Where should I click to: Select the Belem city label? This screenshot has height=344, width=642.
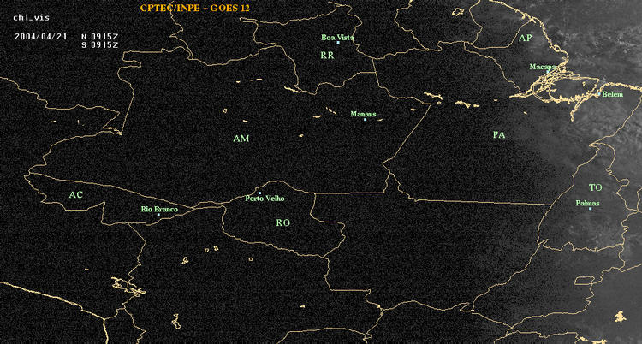click(613, 95)
